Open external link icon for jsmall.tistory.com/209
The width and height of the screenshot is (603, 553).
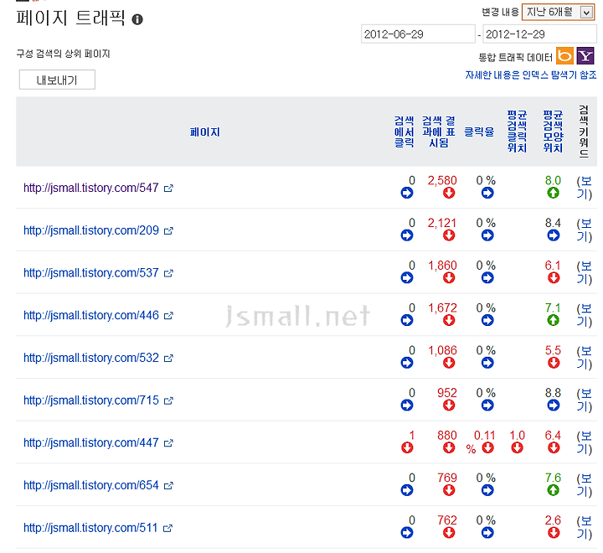point(168,231)
